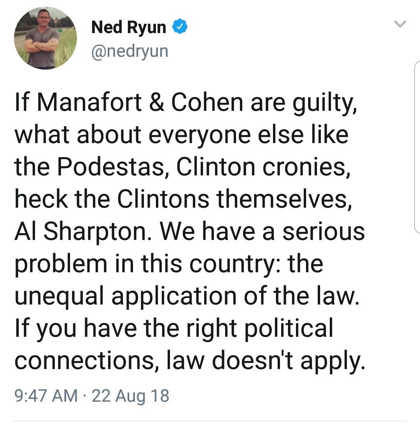Open the Ned Ryun display name
The image size is (420, 427).
point(129,27)
